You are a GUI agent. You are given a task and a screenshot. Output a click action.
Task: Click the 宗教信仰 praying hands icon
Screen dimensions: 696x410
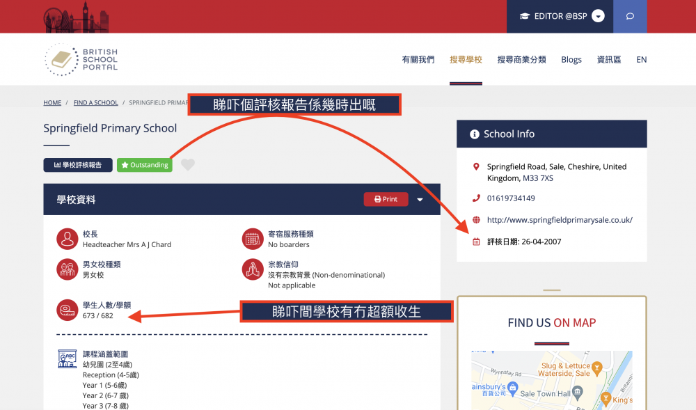point(253,269)
